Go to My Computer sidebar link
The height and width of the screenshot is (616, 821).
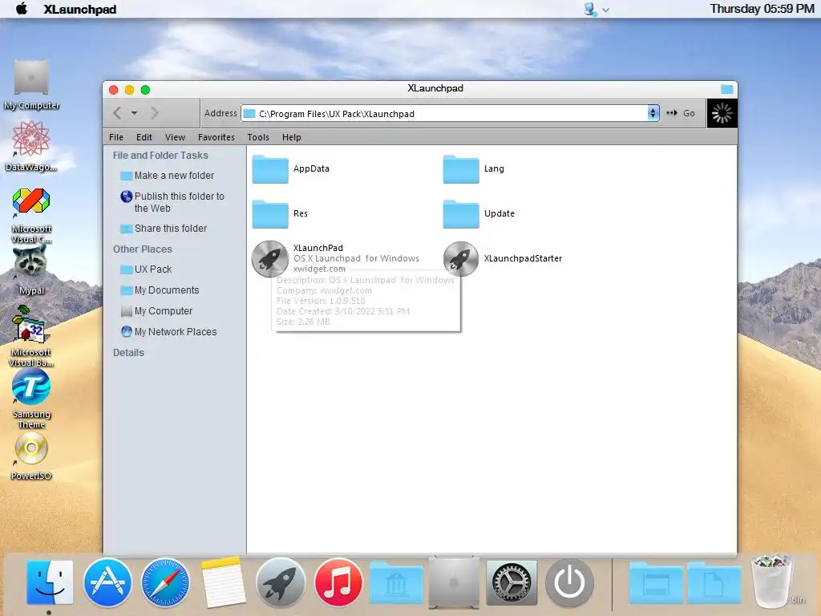click(156, 311)
